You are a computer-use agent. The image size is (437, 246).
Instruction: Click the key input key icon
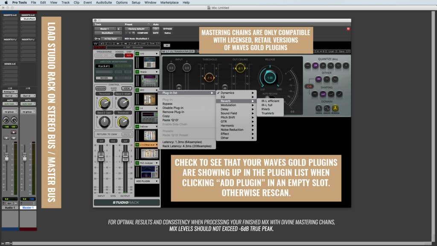[x=97, y=38]
